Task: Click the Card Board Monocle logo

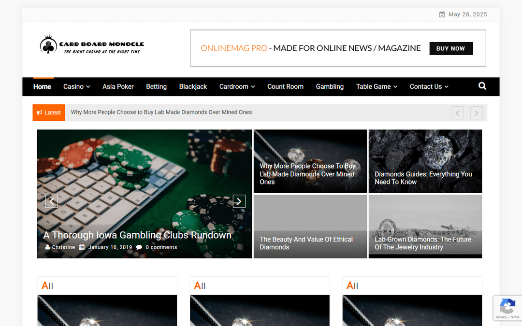Action: (92, 44)
